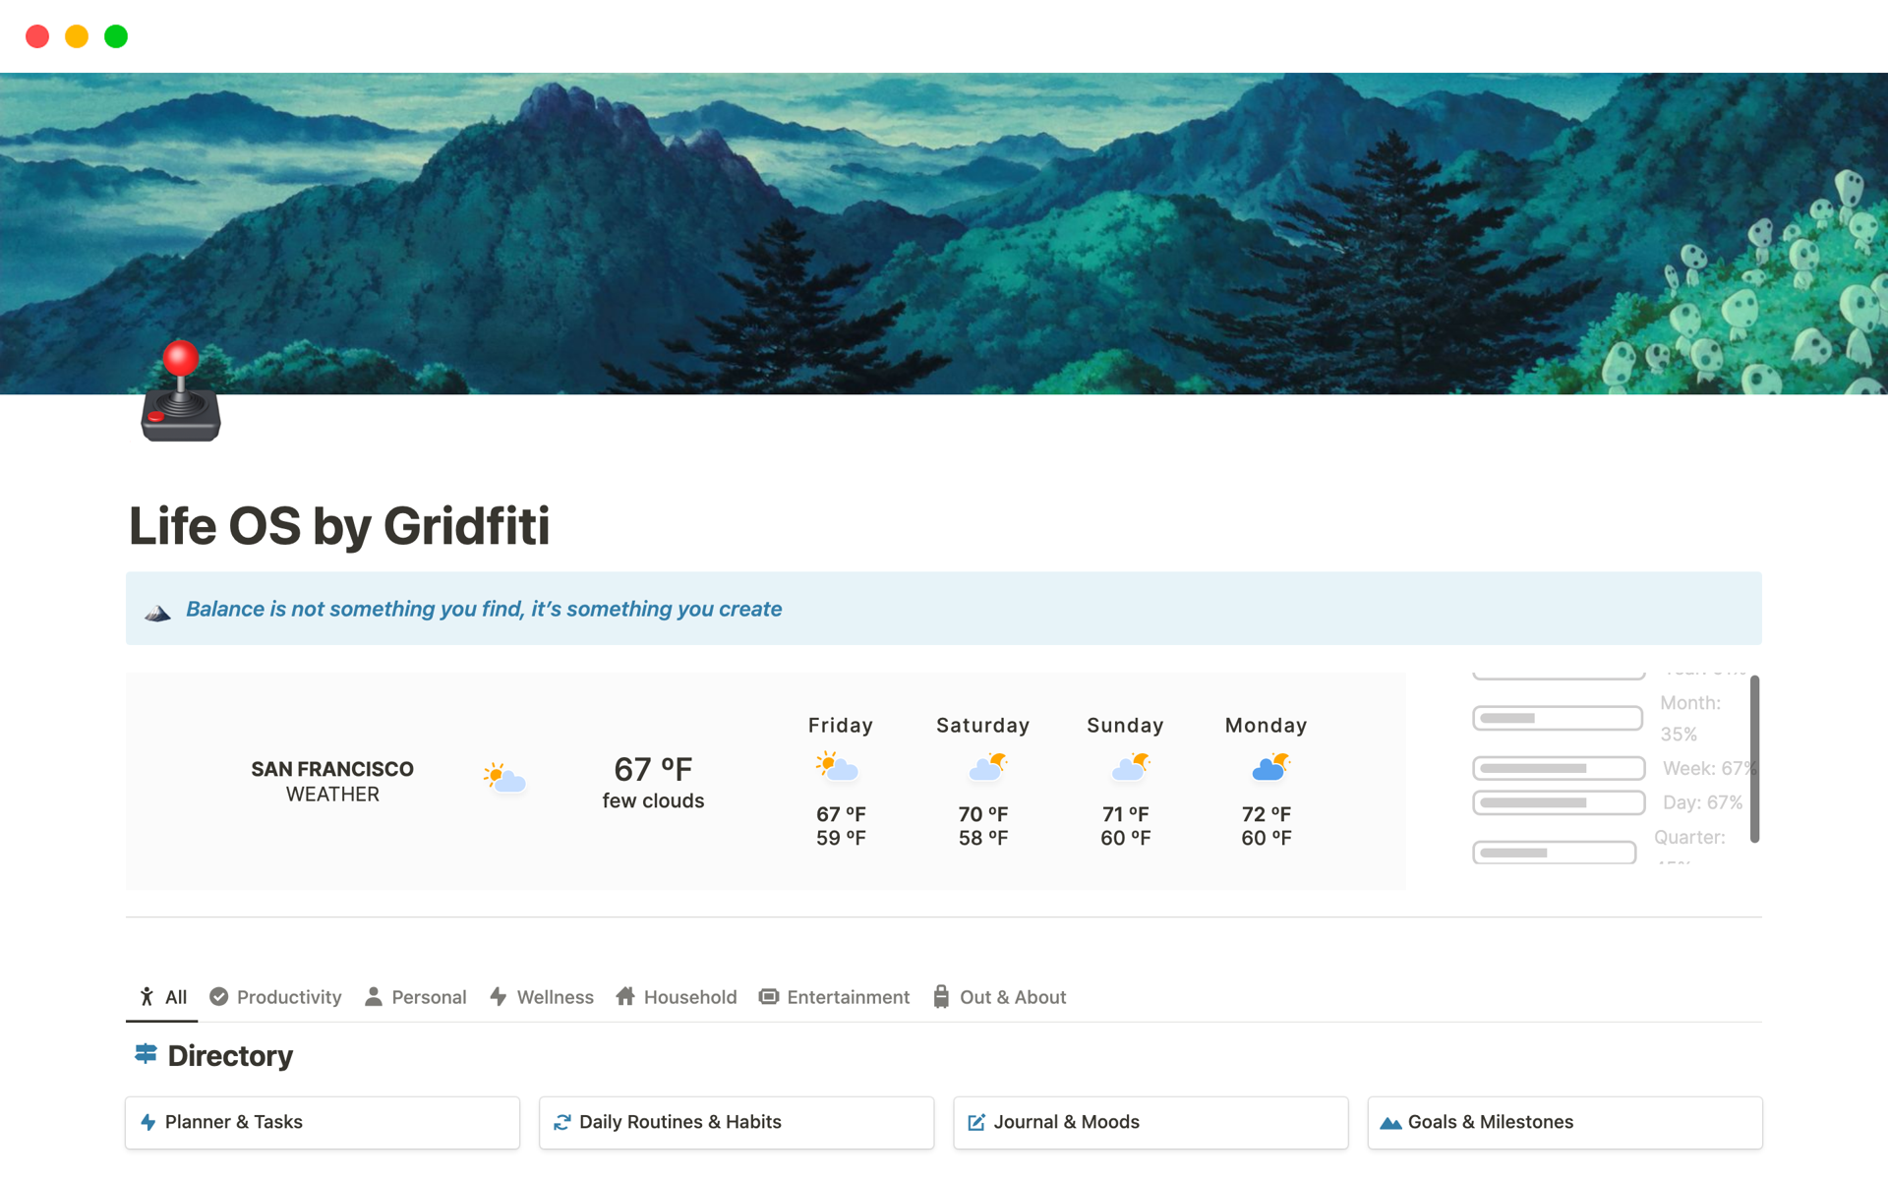
Task: Click the red joystick page icon
Action: coord(181,391)
